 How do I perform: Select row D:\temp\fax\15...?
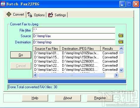[x=47, y=57]
